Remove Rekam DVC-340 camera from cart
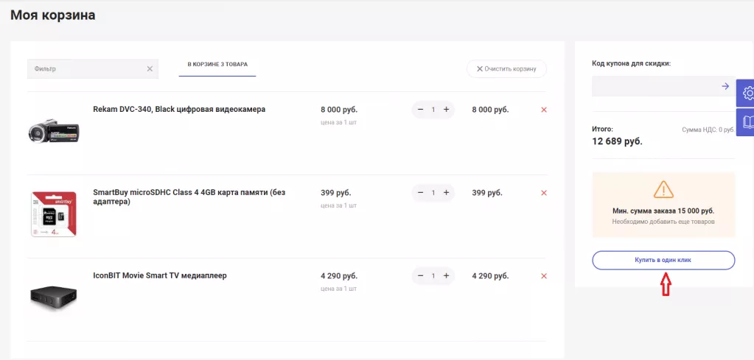The height and width of the screenshot is (360, 754). [544, 110]
